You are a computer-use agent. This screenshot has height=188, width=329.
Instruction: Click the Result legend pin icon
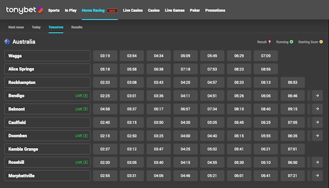tap(270, 42)
